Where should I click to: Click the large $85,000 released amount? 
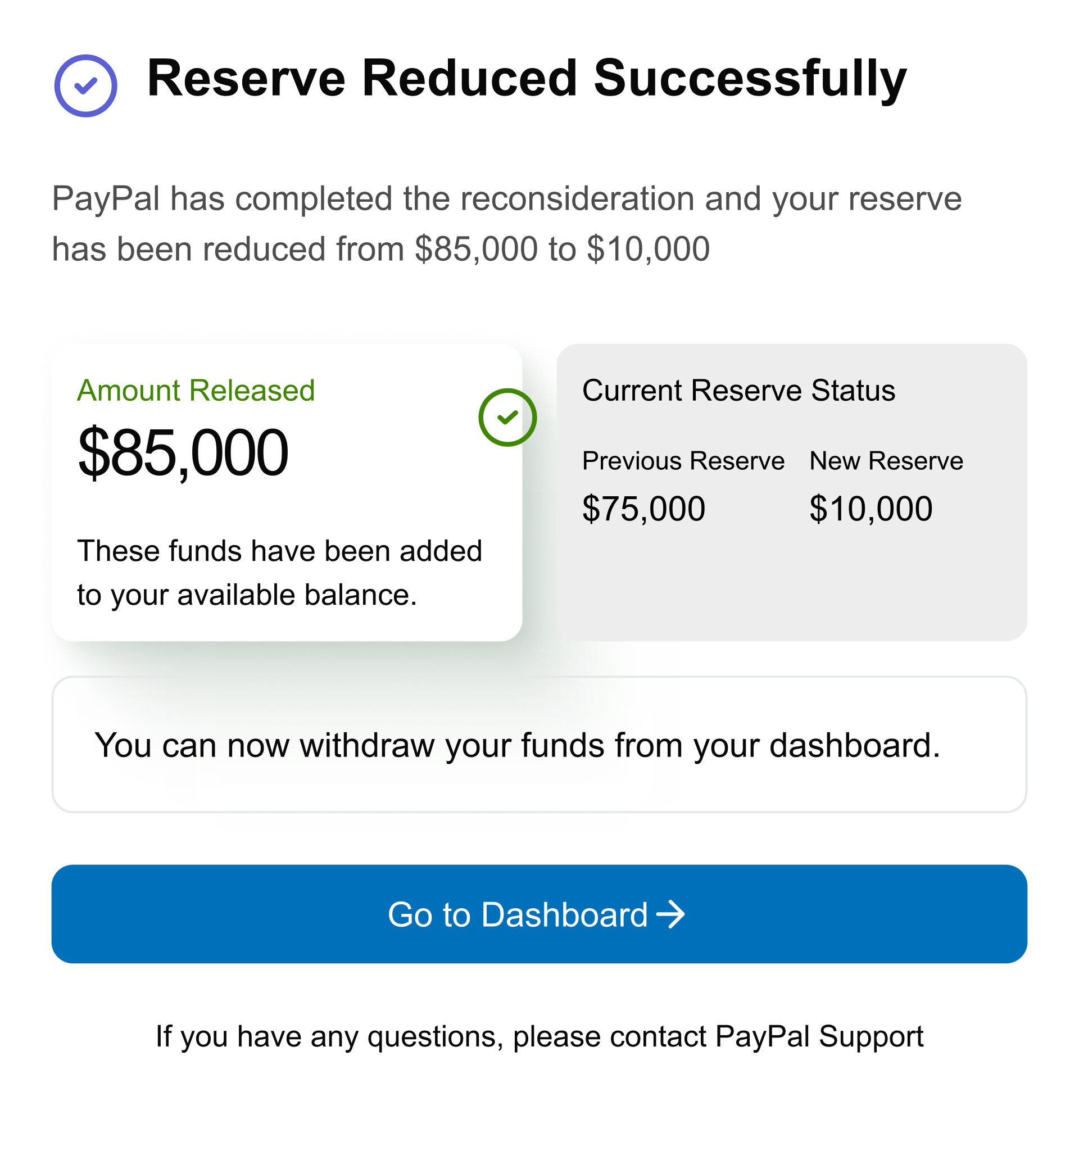(183, 452)
